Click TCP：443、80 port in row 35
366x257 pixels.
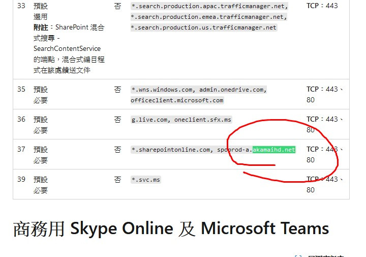[325, 94]
